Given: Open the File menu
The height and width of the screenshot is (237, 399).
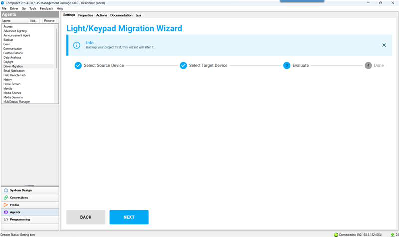Looking at the screenshot, I should pyautogui.click(x=4, y=8).
